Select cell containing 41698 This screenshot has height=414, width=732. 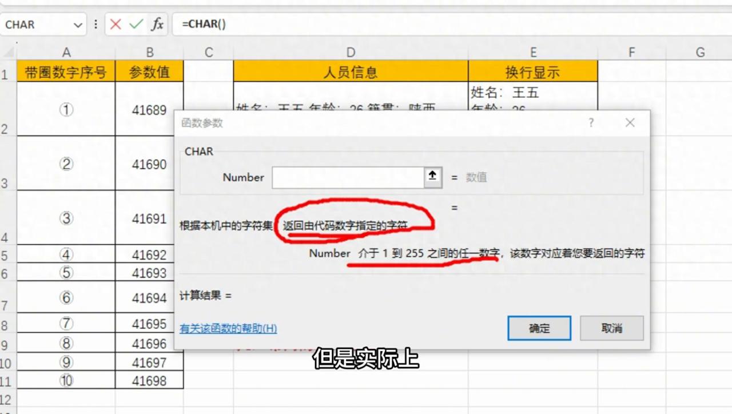point(150,380)
